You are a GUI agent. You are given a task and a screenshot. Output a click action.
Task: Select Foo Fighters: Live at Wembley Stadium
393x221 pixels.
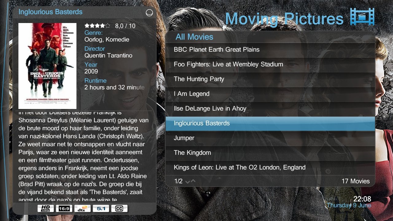click(x=270, y=64)
